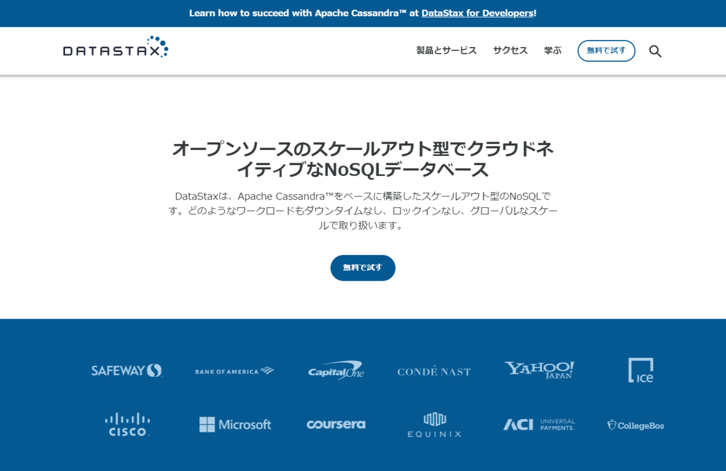726x471 pixels.
Task: Click the Cisco logo
Action: [127, 424]
